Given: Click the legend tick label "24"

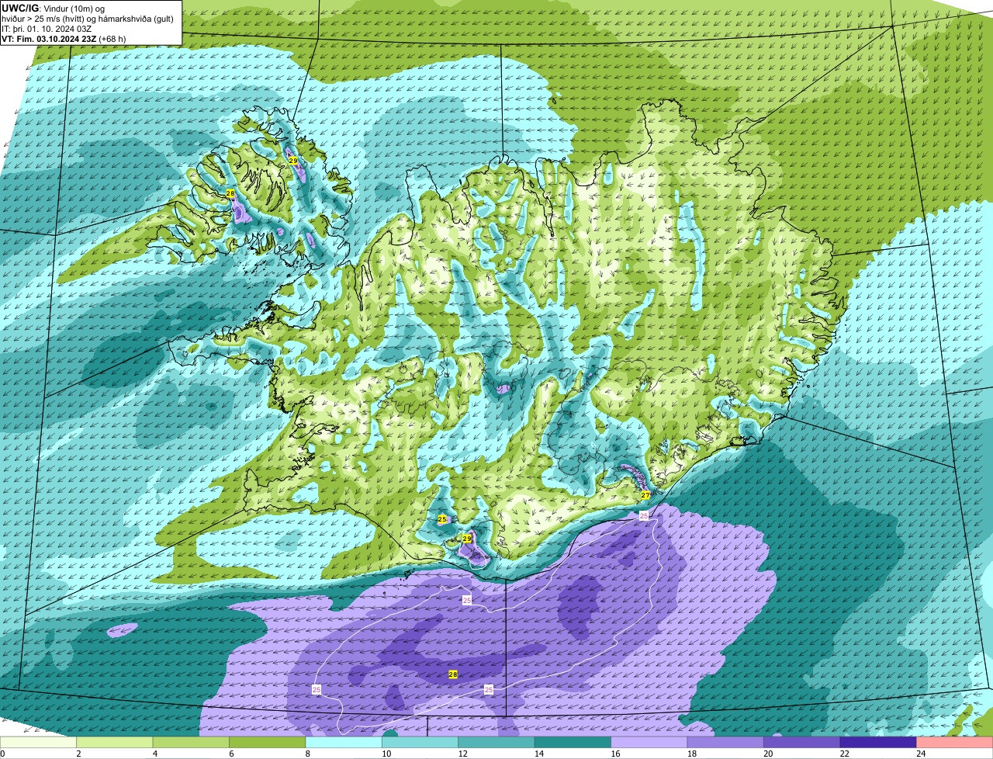Looking at the screenshot, I should click(x=921, y=754).
